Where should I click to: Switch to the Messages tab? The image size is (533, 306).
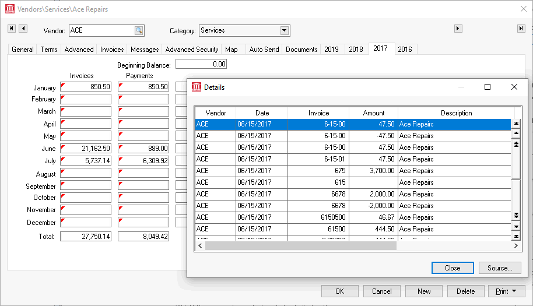click(x=145, y=50)
